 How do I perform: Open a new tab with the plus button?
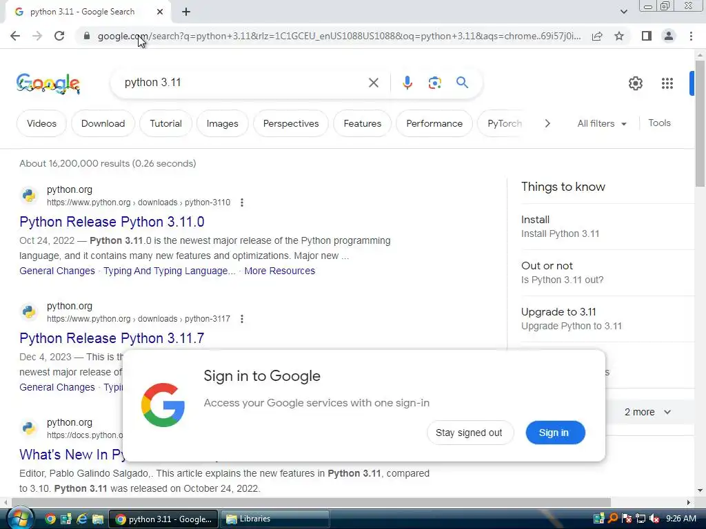(x=186, y=12)
